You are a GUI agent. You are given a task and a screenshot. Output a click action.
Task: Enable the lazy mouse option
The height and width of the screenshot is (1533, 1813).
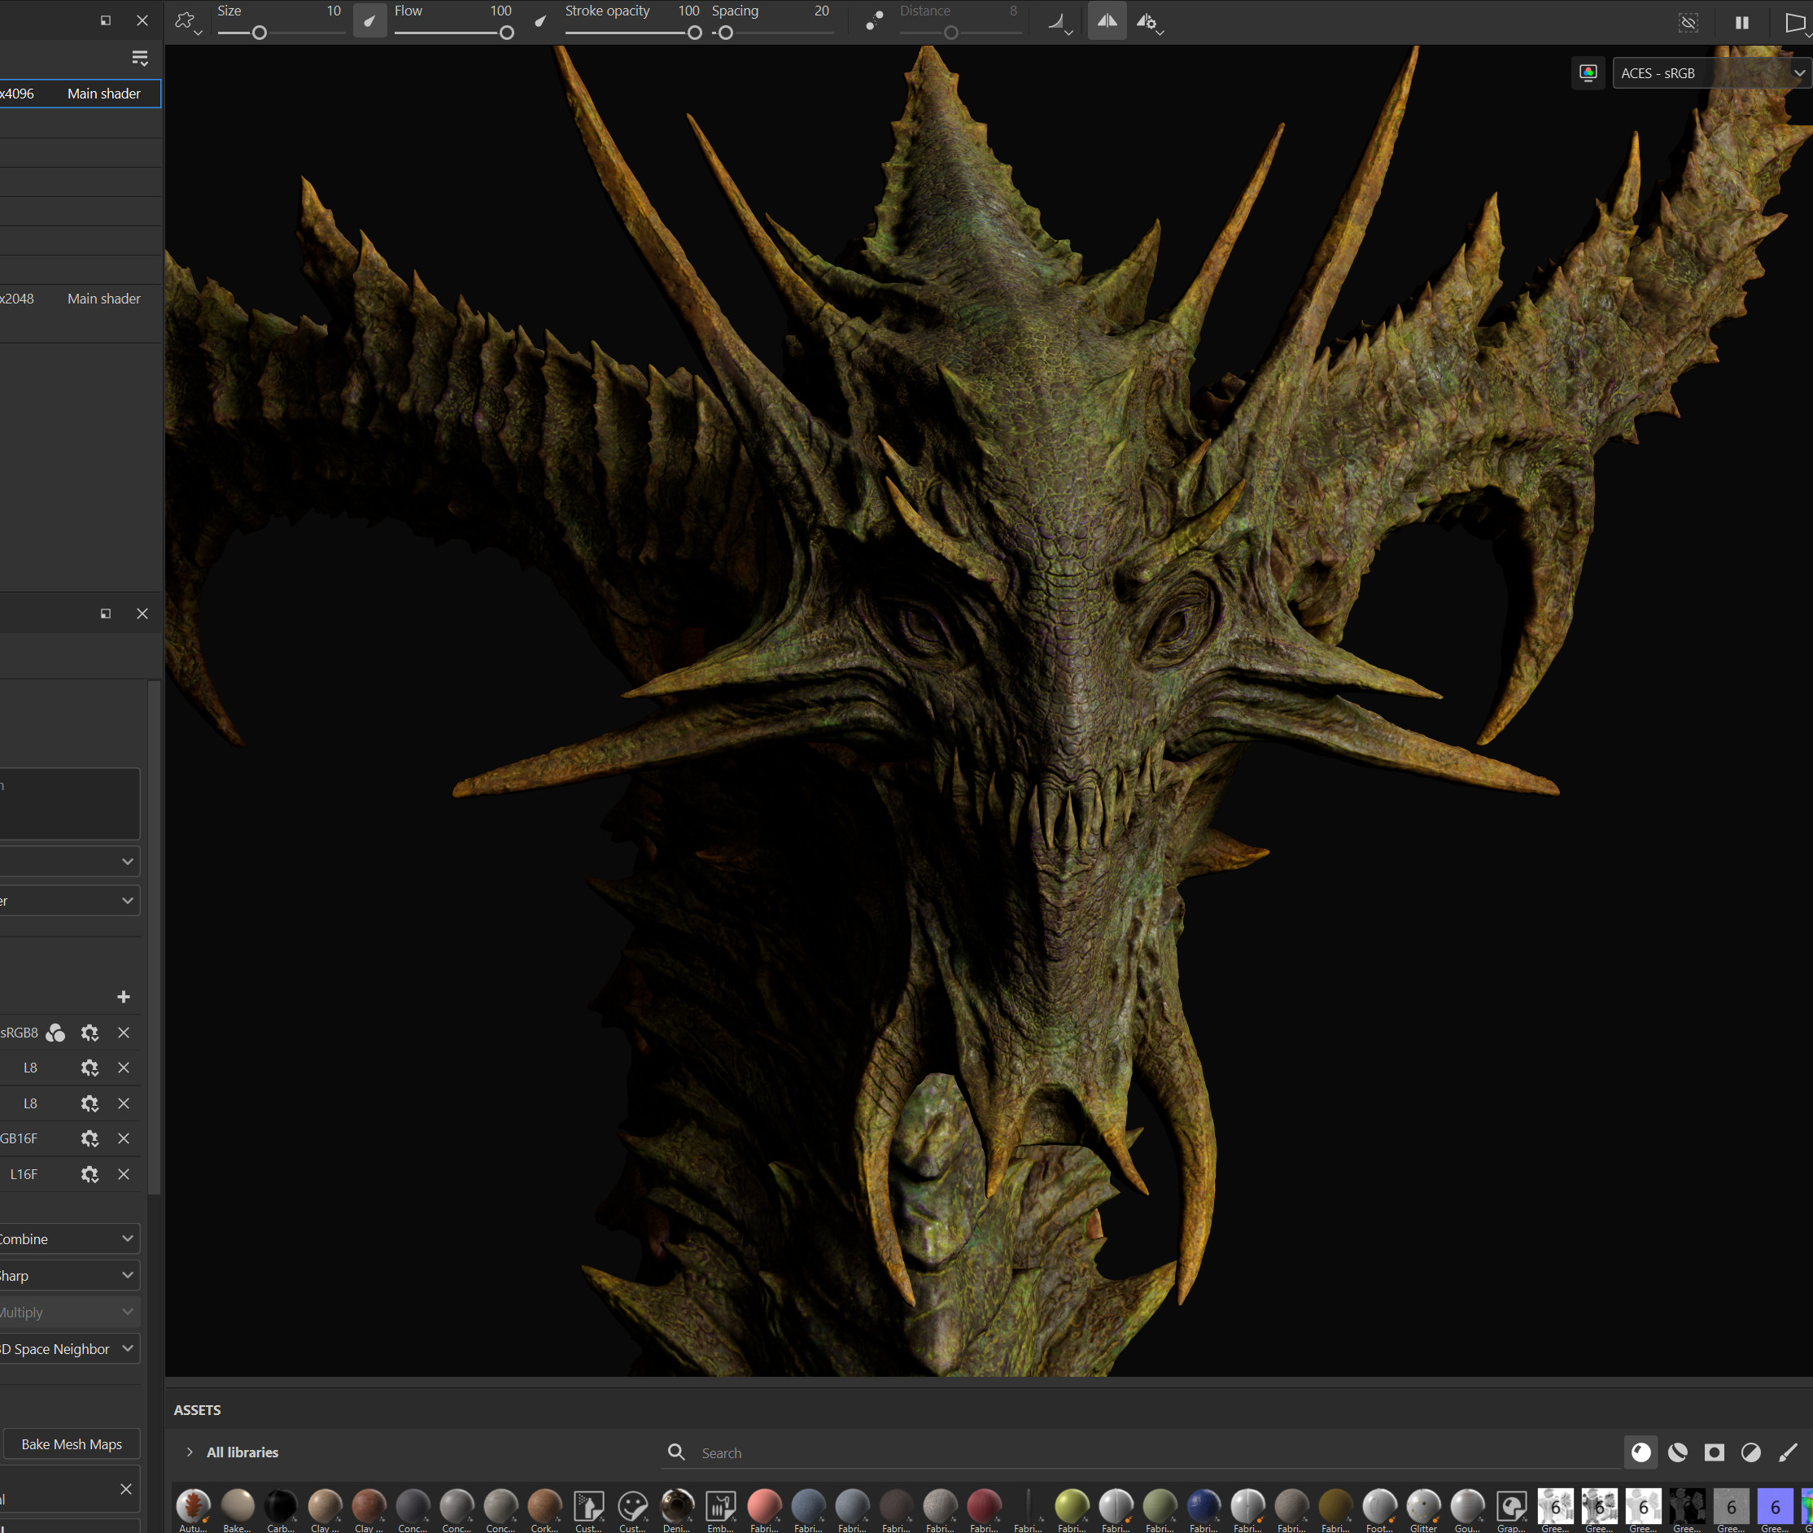[x=874, y=21]
